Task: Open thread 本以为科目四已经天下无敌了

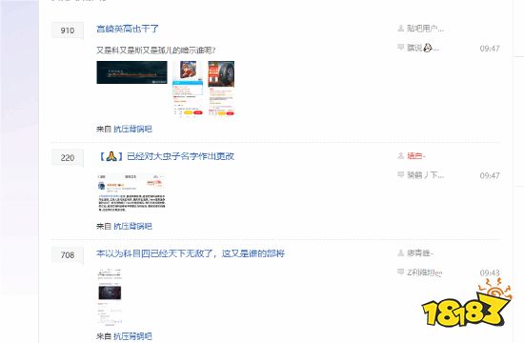Action: point(191,253)
